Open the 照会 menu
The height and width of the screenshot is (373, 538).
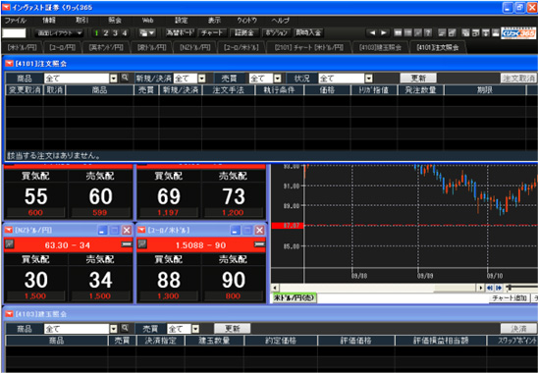coord(115,21)
